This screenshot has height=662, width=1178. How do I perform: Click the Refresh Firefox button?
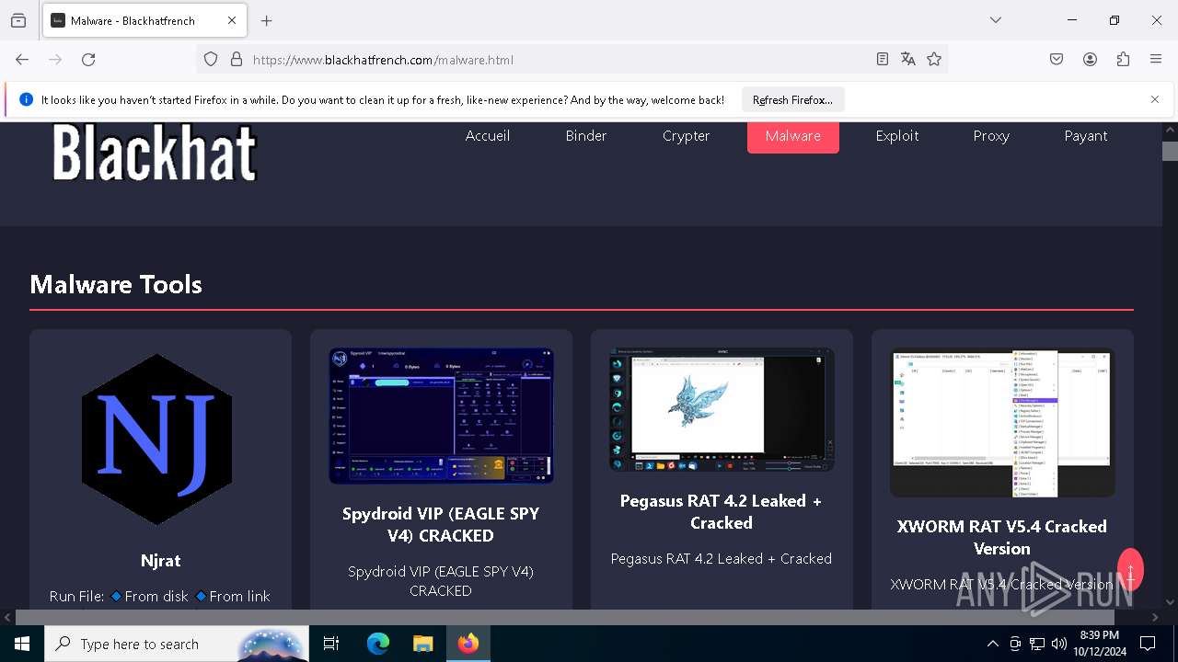pyautogui.click(x=792, y=100)
